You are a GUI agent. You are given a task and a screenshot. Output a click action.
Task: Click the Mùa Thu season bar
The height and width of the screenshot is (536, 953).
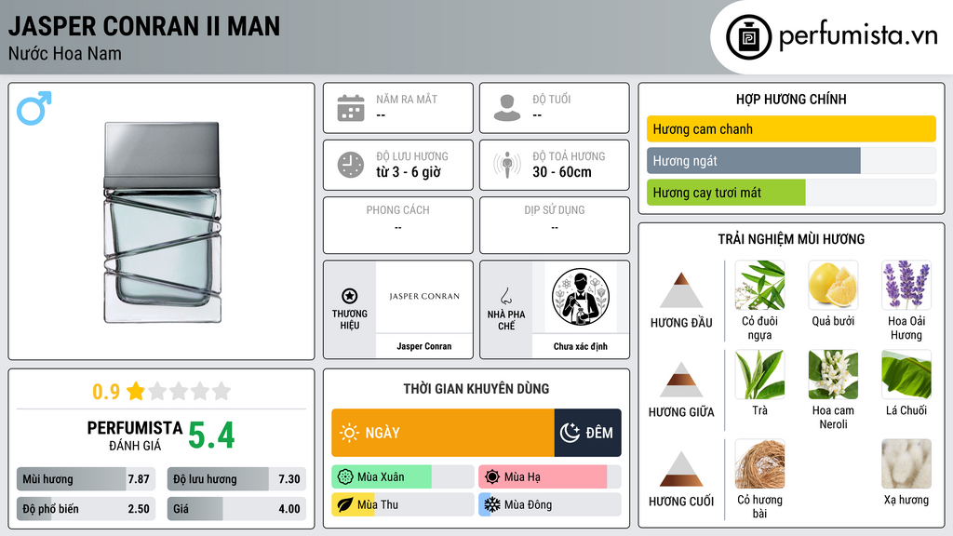pyautogui.click(x=402, y=504)
